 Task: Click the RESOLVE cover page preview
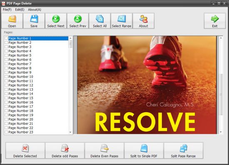(147, 85)
